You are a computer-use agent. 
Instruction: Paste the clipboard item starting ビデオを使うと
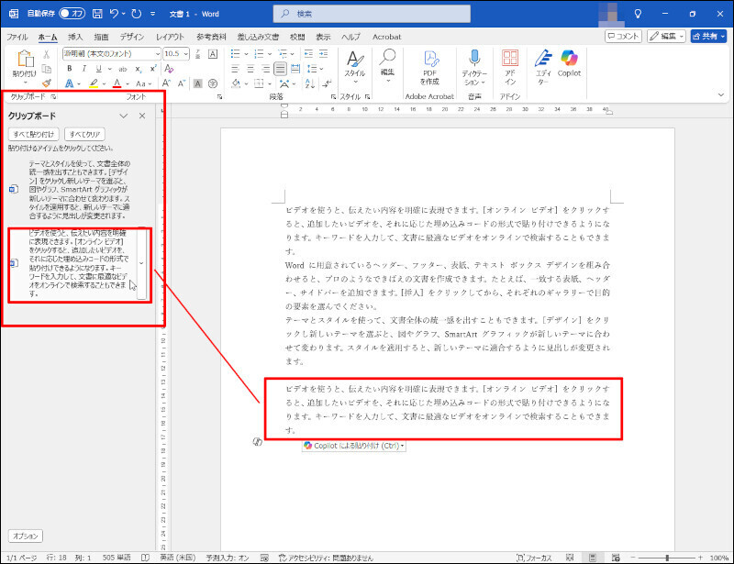click(78, 263)
